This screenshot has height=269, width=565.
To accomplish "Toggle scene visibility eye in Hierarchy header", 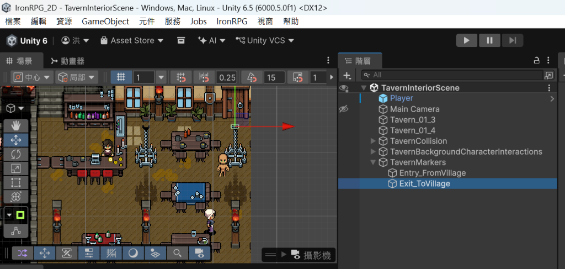I will pyautogui.click(x=344, y=88).
